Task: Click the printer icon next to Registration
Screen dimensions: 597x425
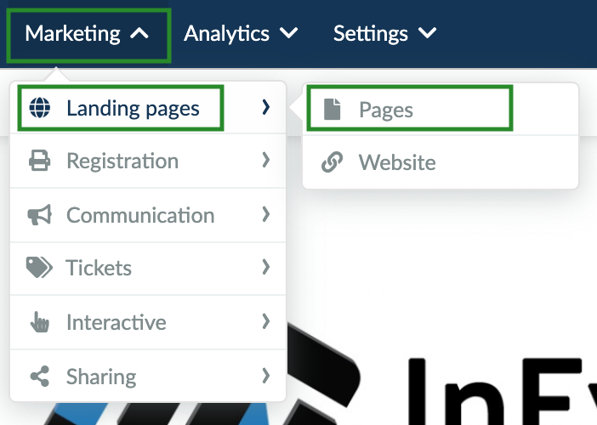Action: (40, 161)
